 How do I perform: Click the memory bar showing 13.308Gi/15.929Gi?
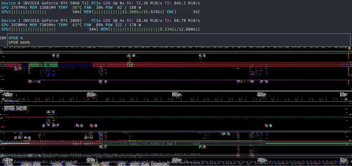tap(124, 12)
